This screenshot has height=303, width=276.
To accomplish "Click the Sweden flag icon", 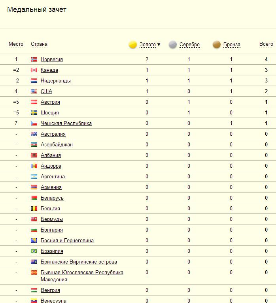I will tap(34, 113).
